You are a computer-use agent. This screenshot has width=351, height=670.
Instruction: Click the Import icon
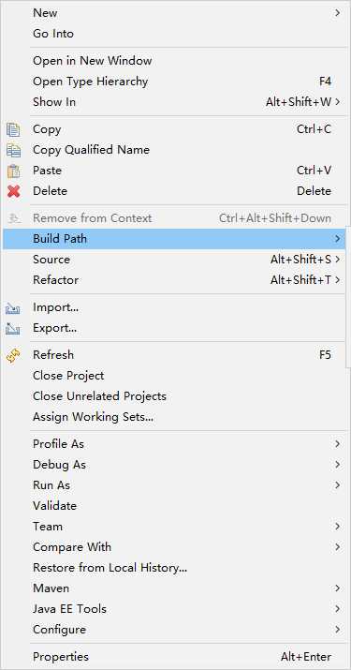coord(13,307)
